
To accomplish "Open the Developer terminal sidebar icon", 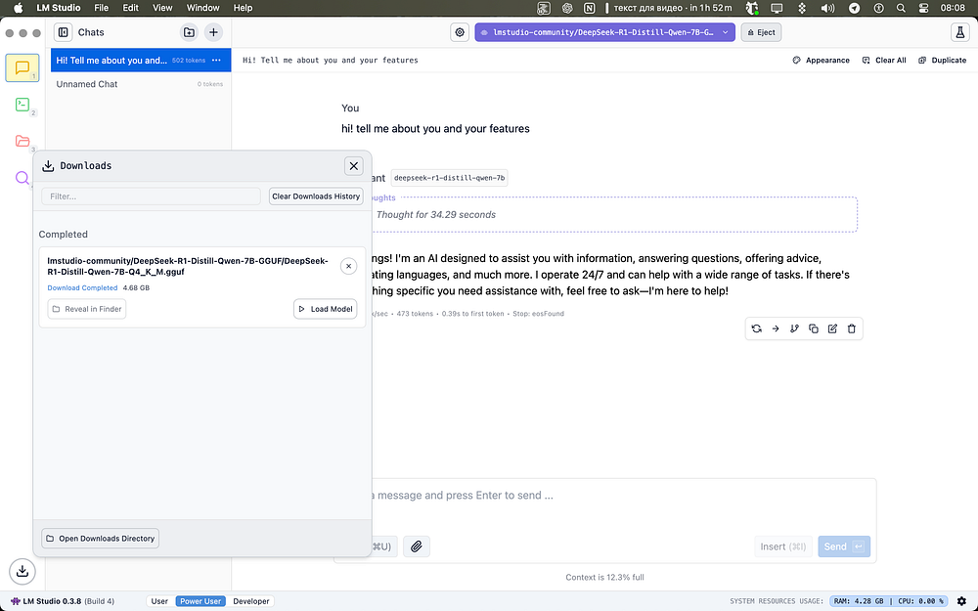I will [x=22, y=105].
